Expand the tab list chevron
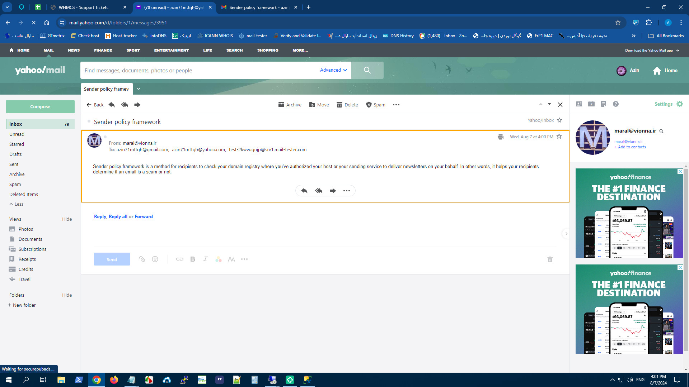 pos(139,89)
